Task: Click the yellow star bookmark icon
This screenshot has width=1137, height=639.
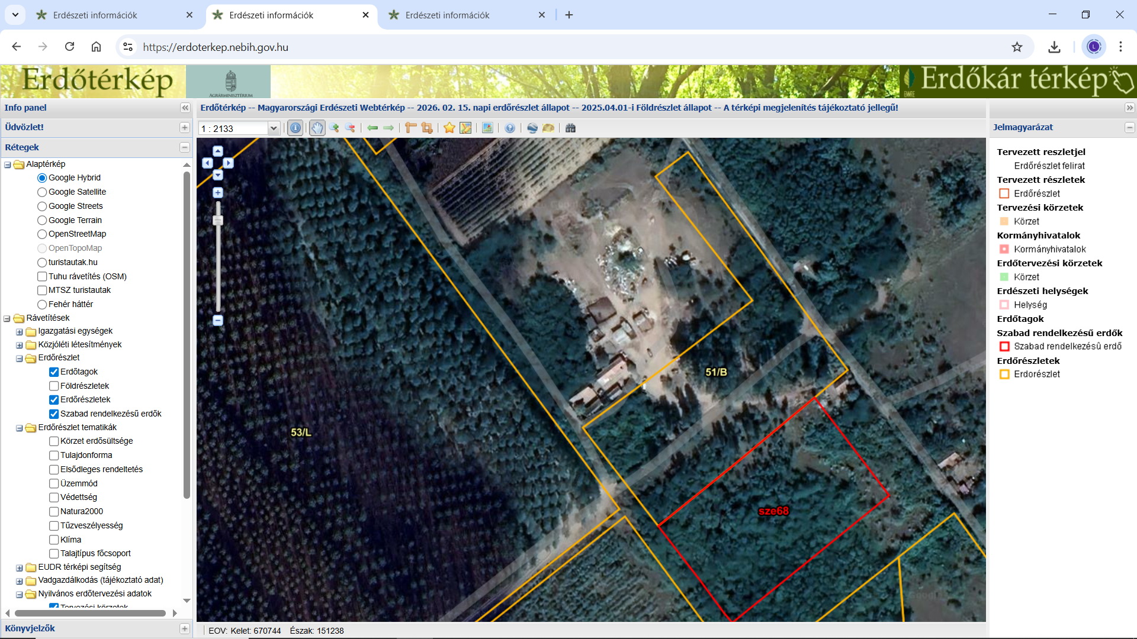Action: click(449, 128)
